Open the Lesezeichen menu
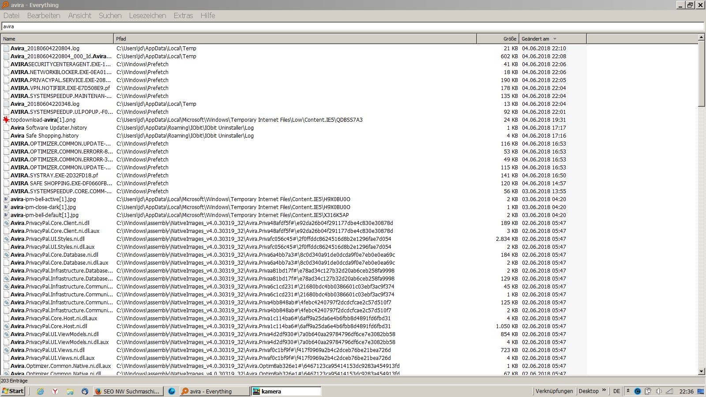 [147, 15]
